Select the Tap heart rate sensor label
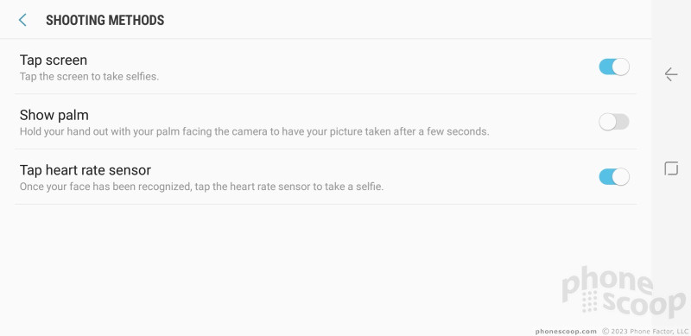The image size is (691, 336). [x=86, y=170]
